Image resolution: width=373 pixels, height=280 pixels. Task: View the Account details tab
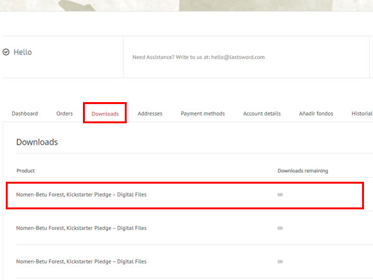[x=262, y=114]
